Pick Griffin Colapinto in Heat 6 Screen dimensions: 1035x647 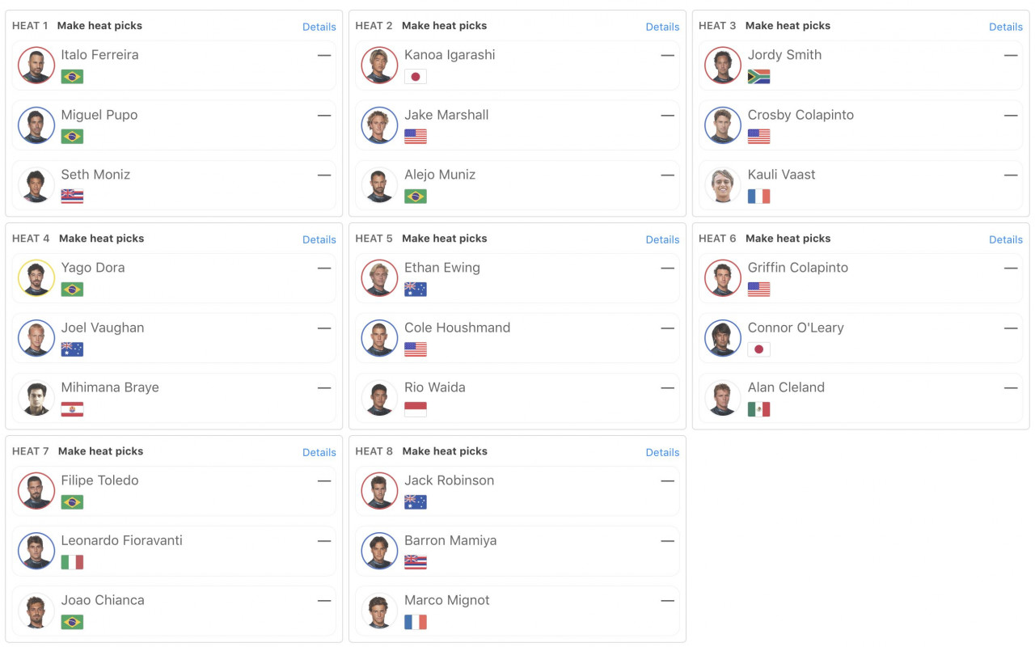pyautogui.click(x=860, y=278)
